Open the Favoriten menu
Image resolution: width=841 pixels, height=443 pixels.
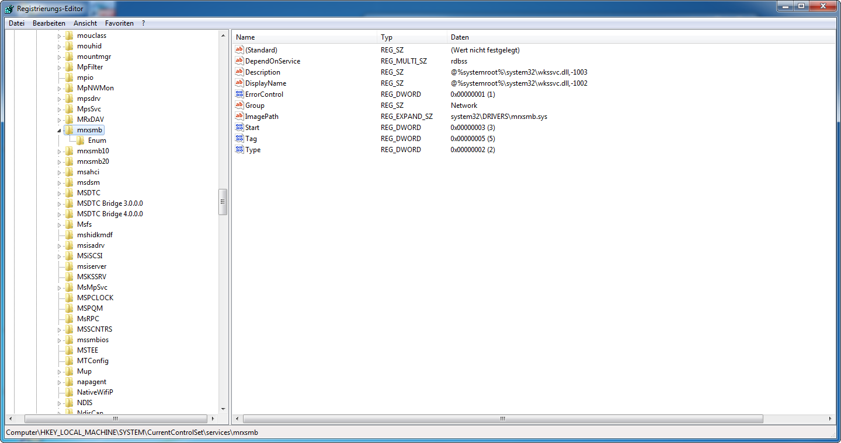point(119,23)
